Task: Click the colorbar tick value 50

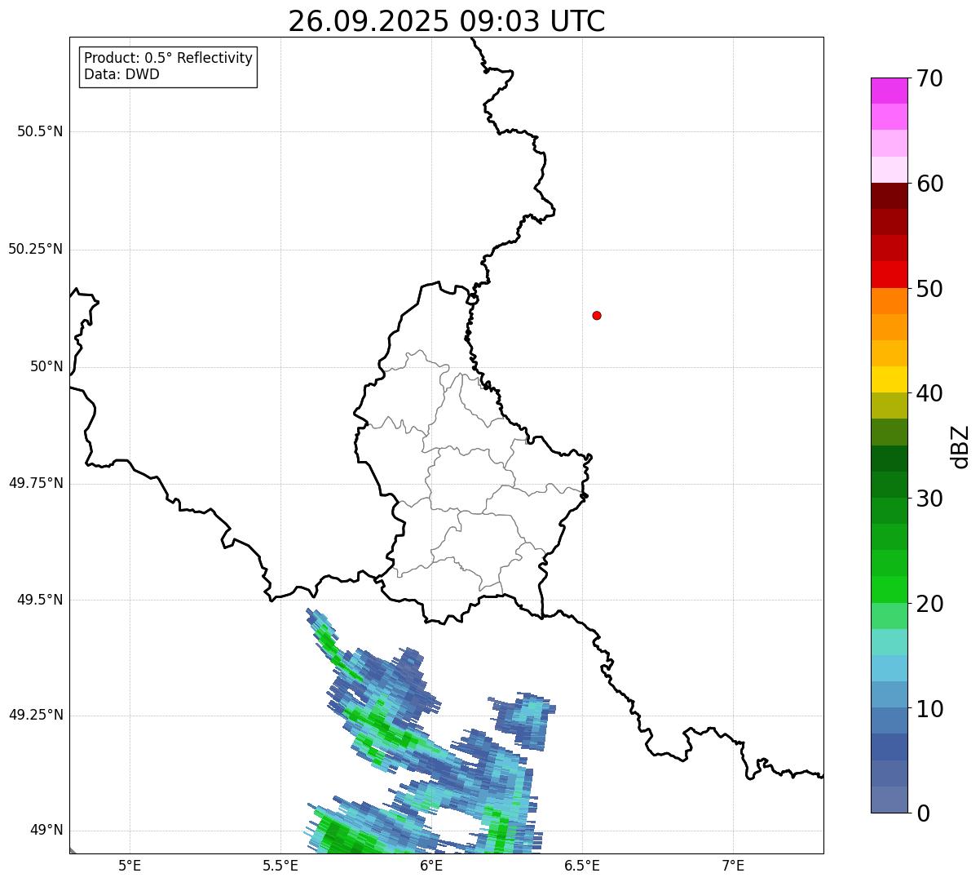Action: (x=930, y=289)
